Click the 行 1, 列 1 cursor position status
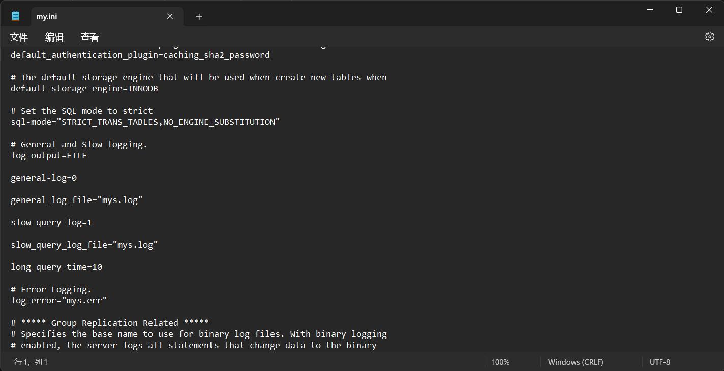The width and height of the screenshot is (724, 371). [x=31, y=362]
